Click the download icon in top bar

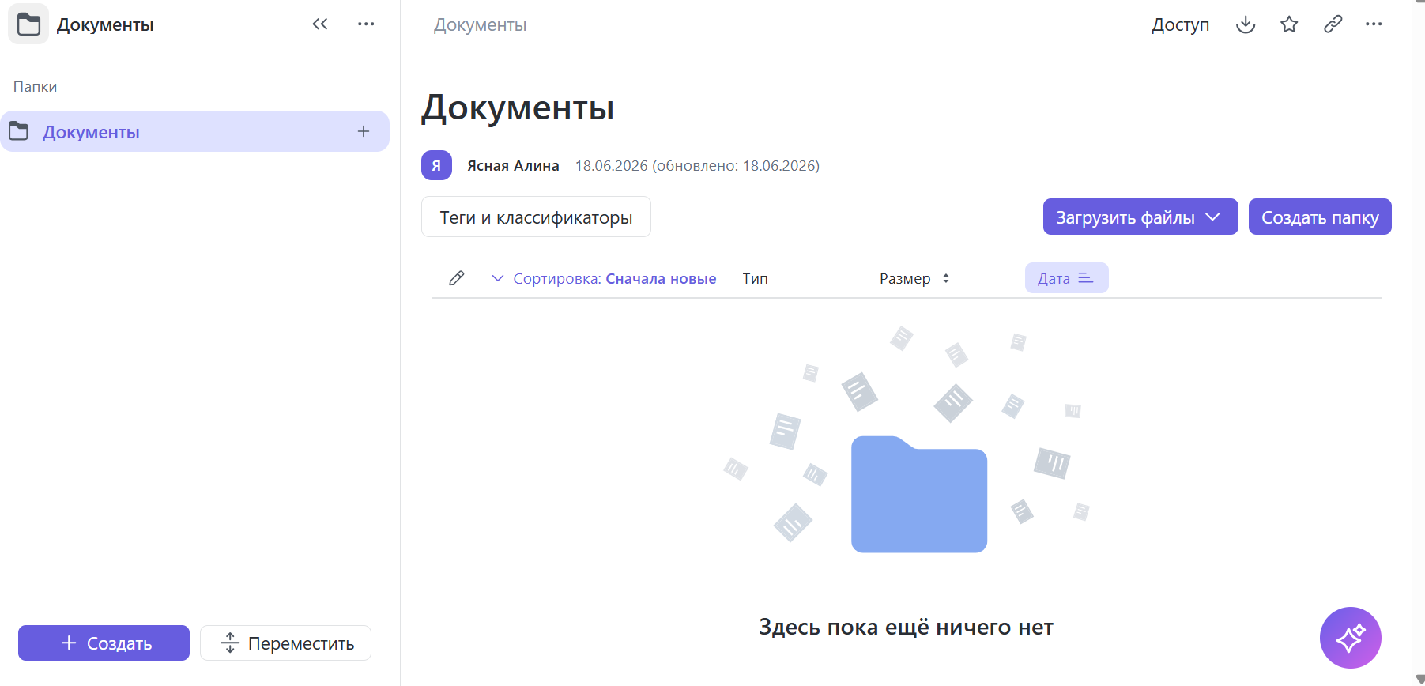click(1246, 24)
